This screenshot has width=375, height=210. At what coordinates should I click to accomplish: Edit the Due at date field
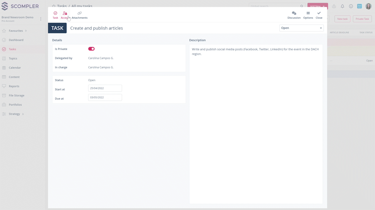click(x=105, y=97)
